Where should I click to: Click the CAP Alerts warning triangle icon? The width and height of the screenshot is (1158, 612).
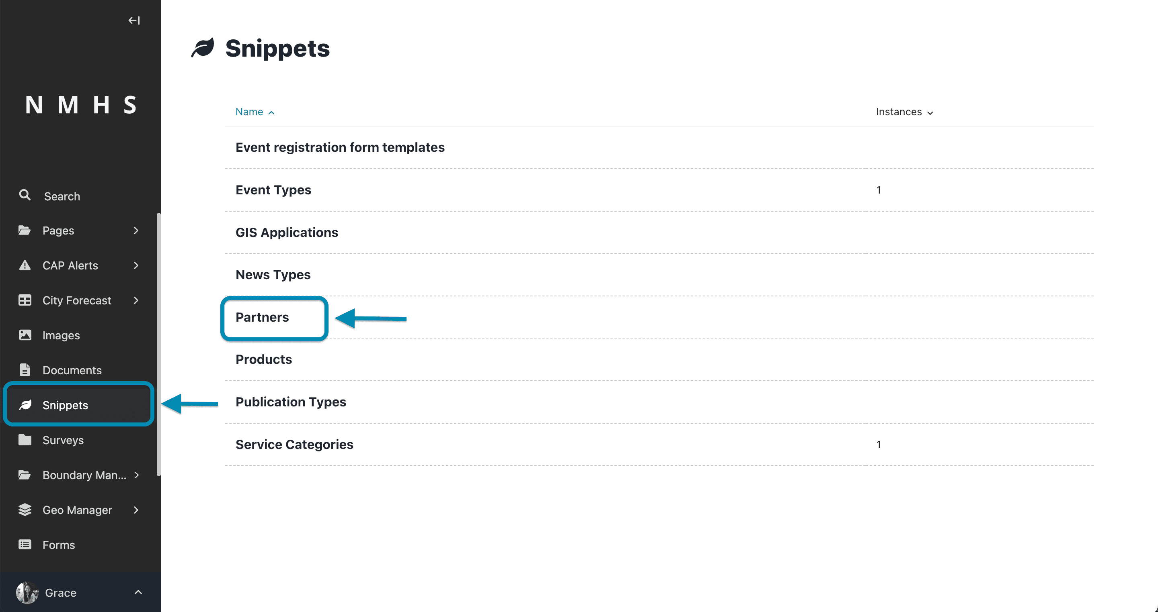(25, 265)
